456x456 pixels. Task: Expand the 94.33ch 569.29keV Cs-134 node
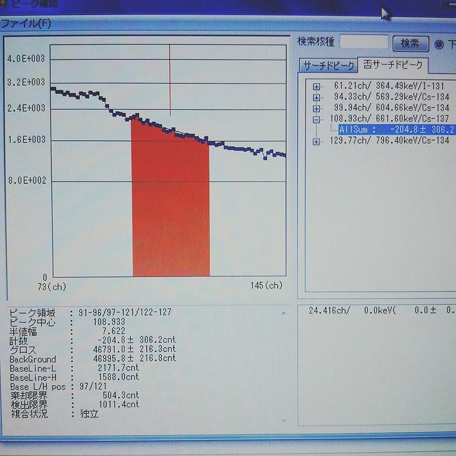tap(316, 98)
